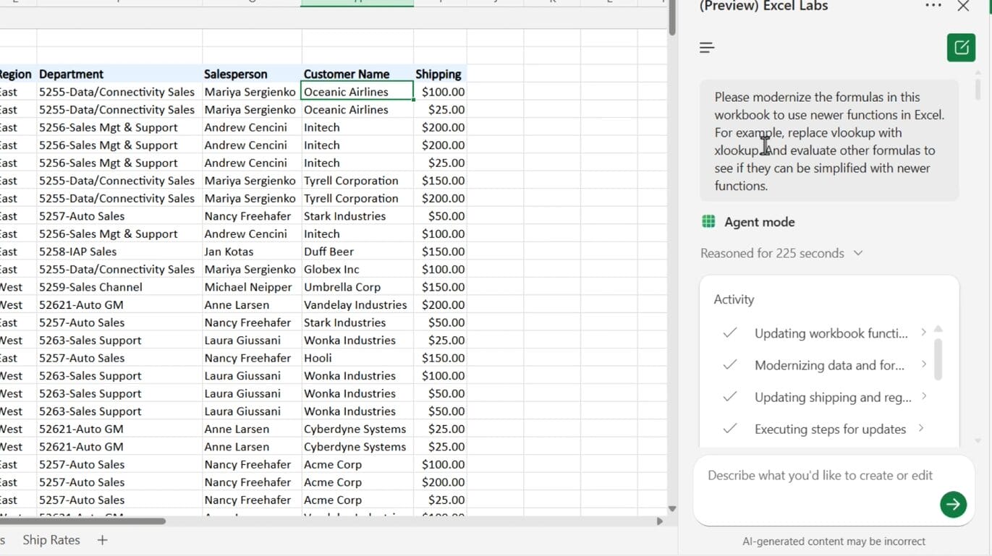Open the hamburger menu in Excel Labs
The width and height of the screenshot is (992, 556).
coord(707,48)
